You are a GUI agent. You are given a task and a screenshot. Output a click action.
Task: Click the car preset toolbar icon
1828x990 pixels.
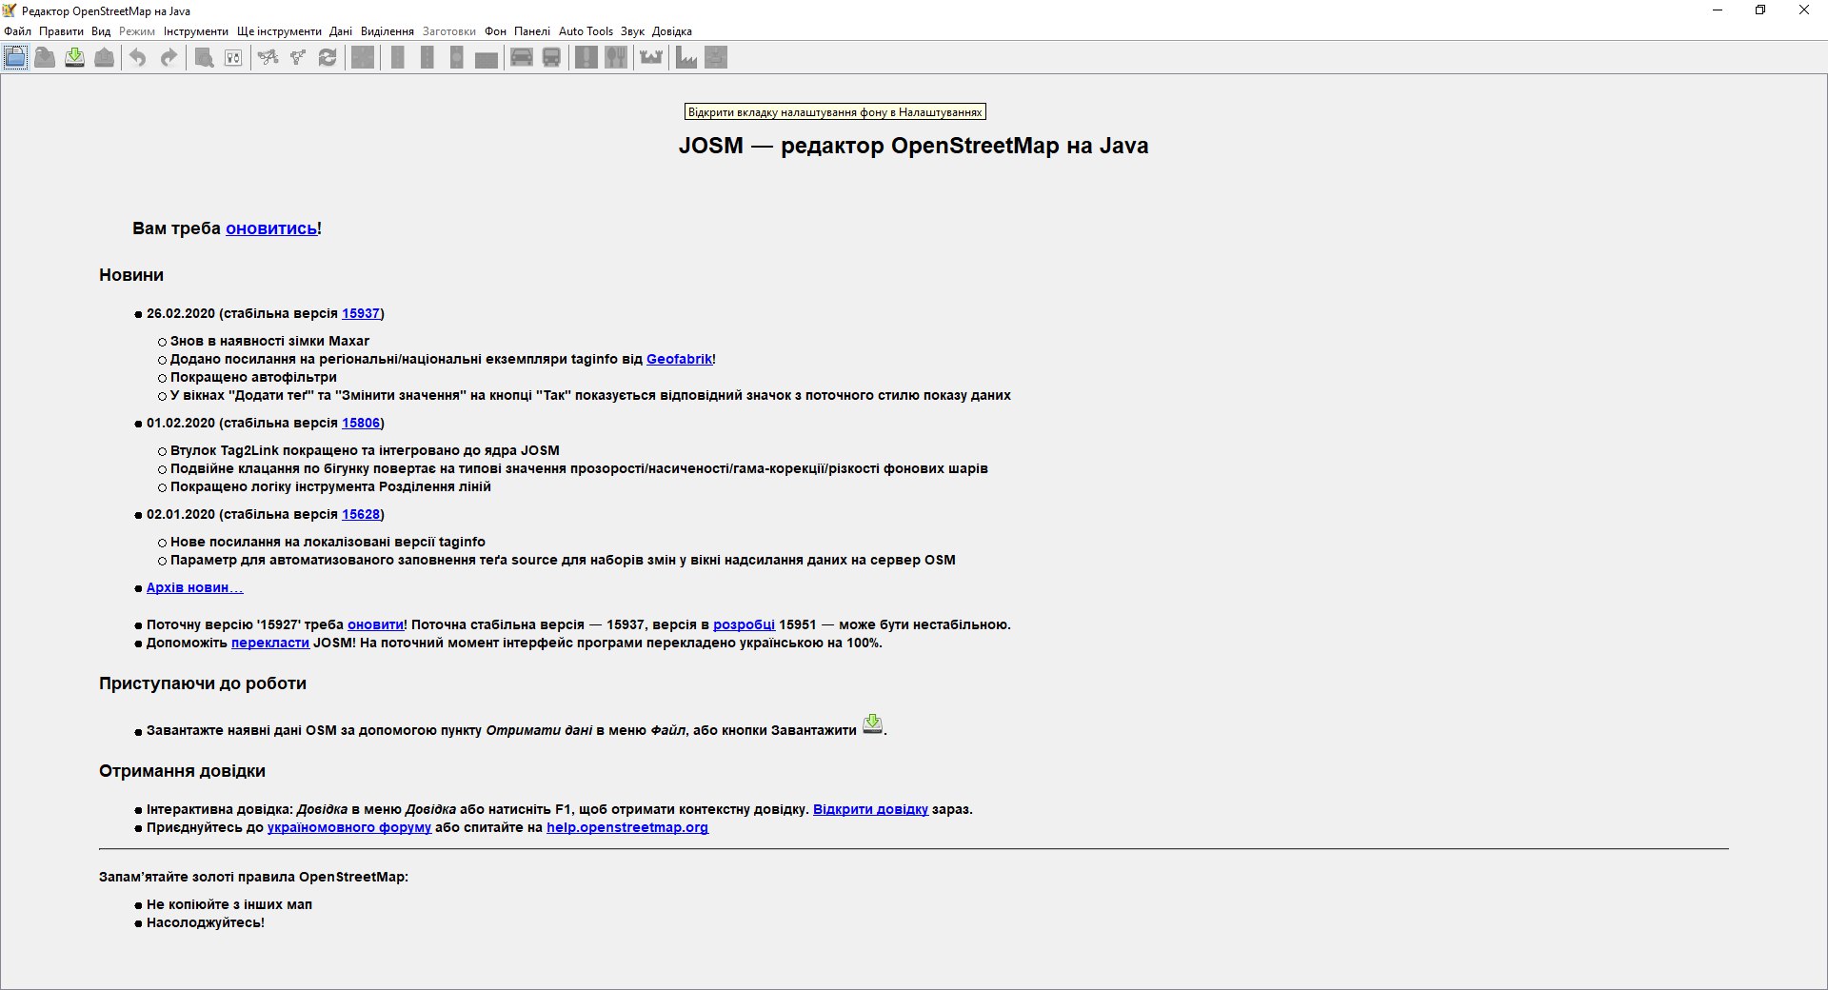(x=522, y=58)
